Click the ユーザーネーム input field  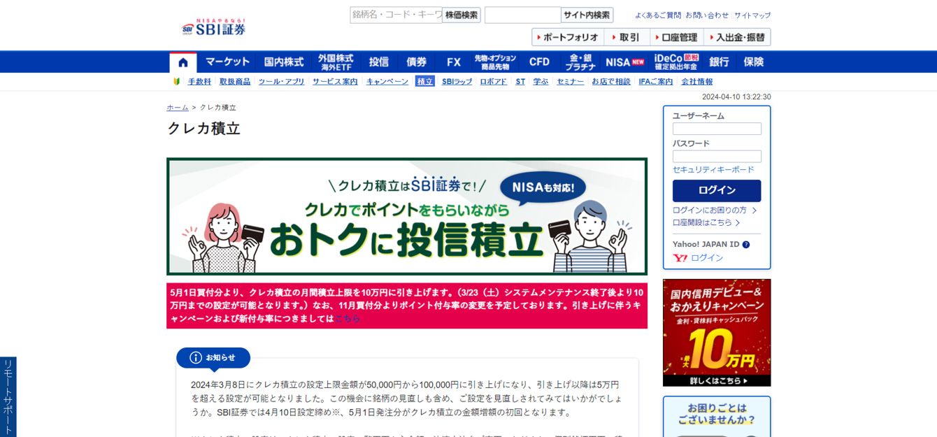coord(717,129)
